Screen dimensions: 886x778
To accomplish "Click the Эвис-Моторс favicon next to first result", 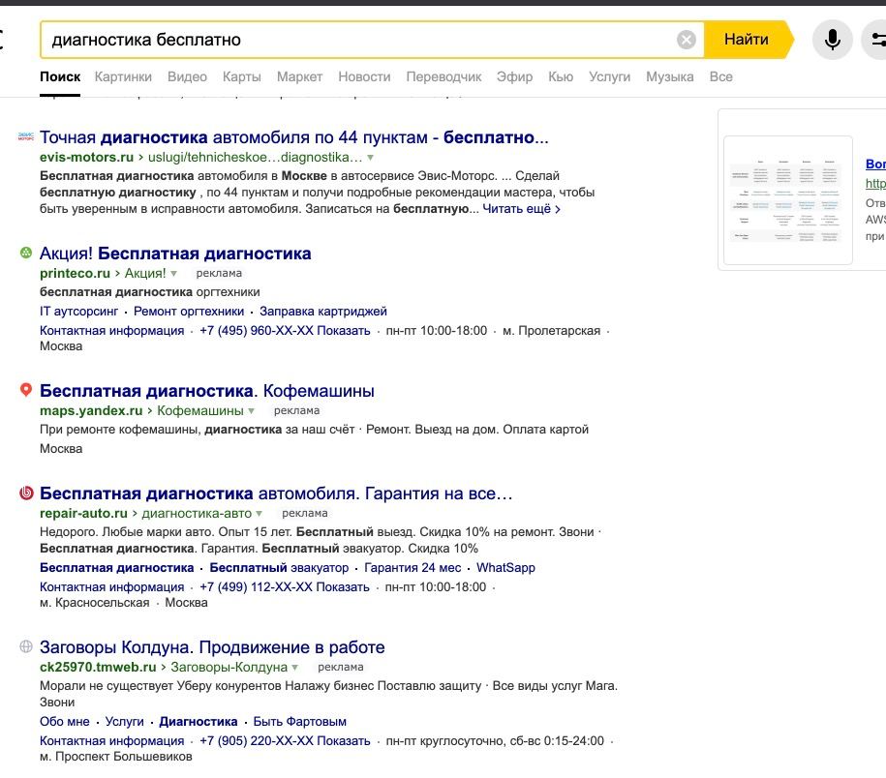I will pyautogui.click(x=26, y=136).
